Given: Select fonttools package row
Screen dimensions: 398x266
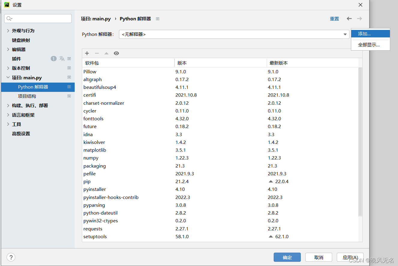Looking at the screenshot, I should 220,118.
